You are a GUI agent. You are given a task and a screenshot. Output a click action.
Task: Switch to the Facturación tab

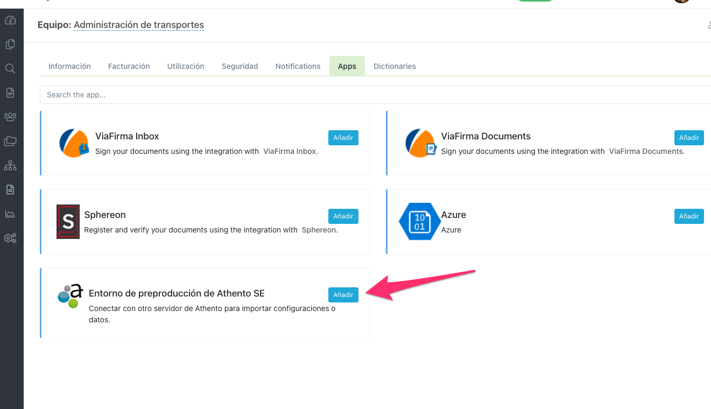coord(129,66)
